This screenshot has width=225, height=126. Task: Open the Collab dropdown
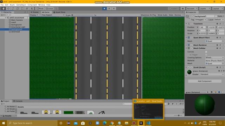pyautogui.click(x=174, y=8)
